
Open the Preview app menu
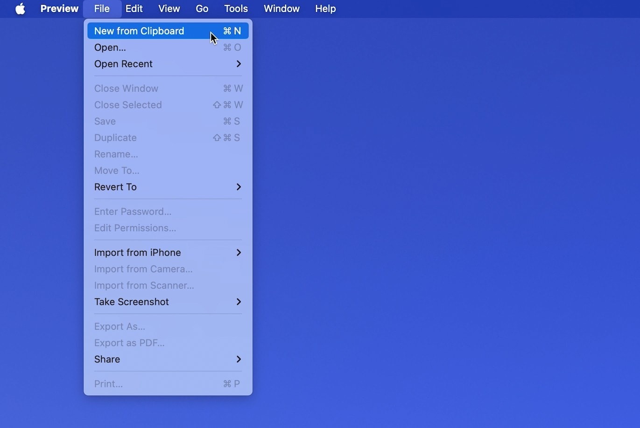coord(59,8)
